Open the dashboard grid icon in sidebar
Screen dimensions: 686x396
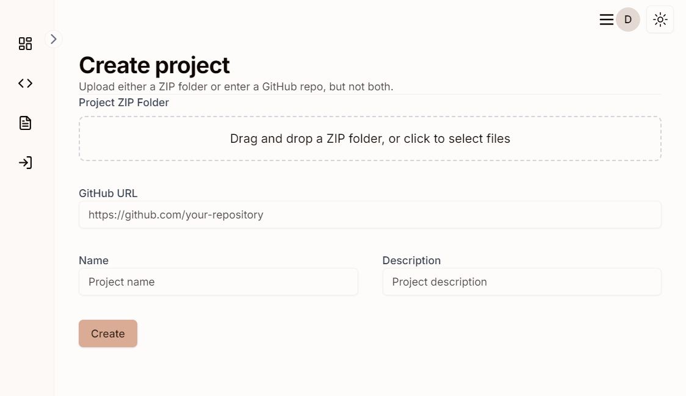[25, 43]
